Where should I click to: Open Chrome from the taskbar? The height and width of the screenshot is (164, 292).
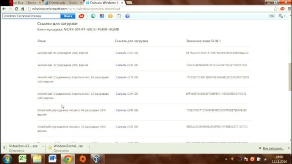point(68,159)
